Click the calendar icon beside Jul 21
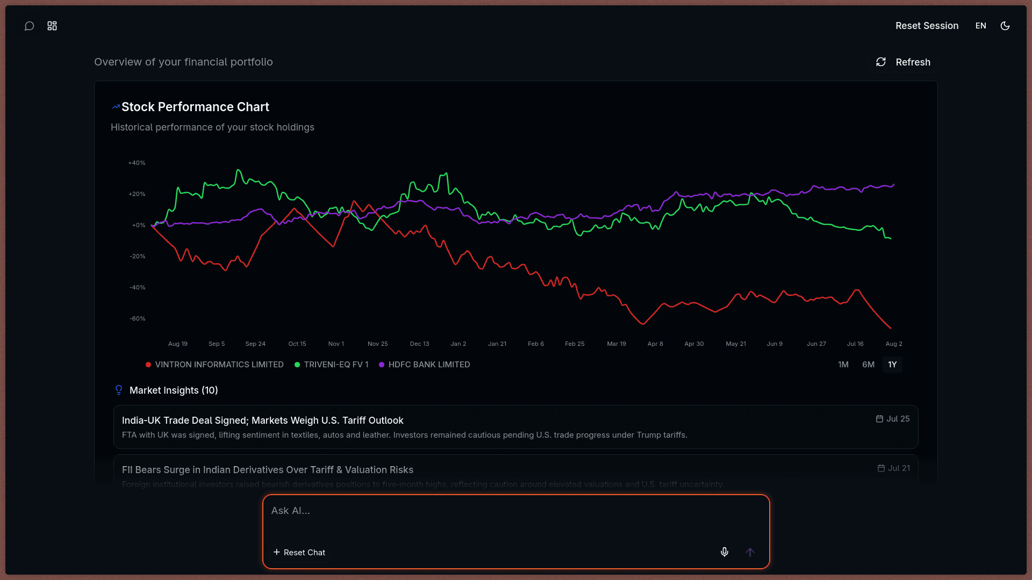The height and width of the screenshot is (580, 1032). tap(881, 468)
